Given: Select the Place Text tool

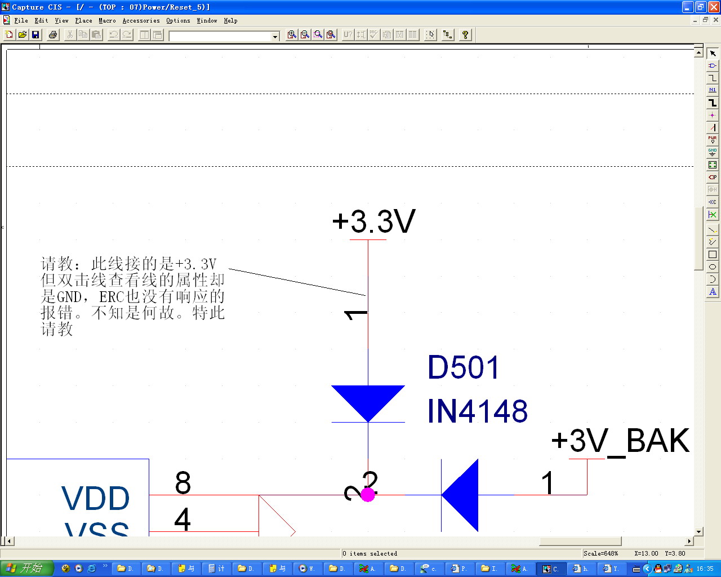Looking at the screenshot, I should click(x=713, y=292).
